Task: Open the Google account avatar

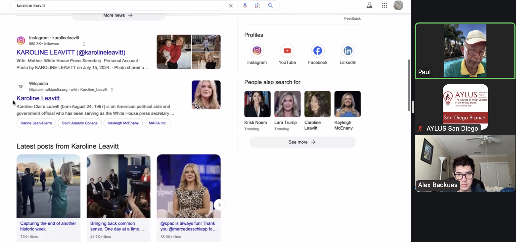Action: pyautogui.click(x=398, y=5)
